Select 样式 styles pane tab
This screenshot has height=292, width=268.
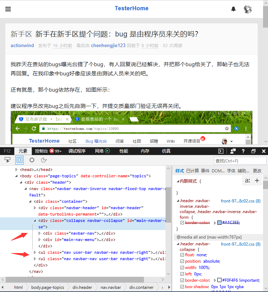180,171
